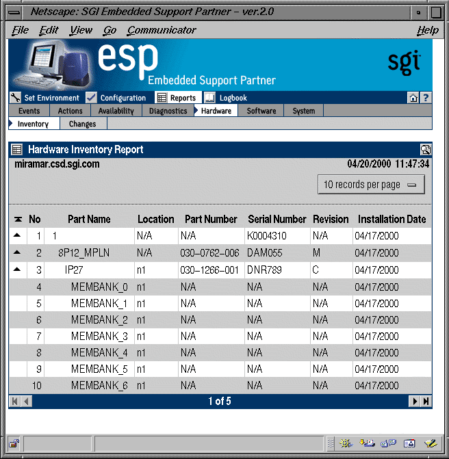Switch to the Availability tab
Screen dimensions: 449x459
click(x=116, y=111)
